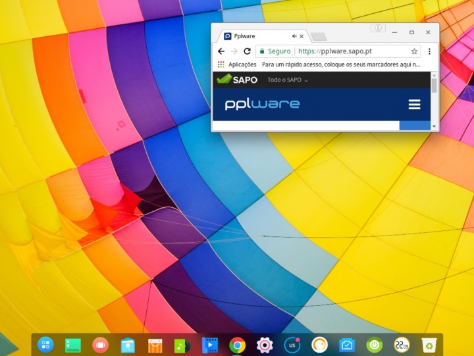Image resolution: width=474 pixels, height=356 pixels.
Task: Open the music player dock icon
Action: pos(181,345)
